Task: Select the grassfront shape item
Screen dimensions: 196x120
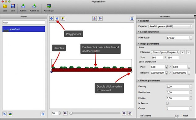Action: point(24,29)
